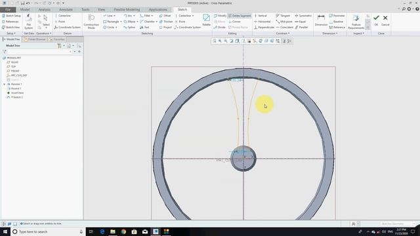This screenshot has height=236, width=420.
Task: Click the Datum Centerline tool
Action: click(63, 16)
